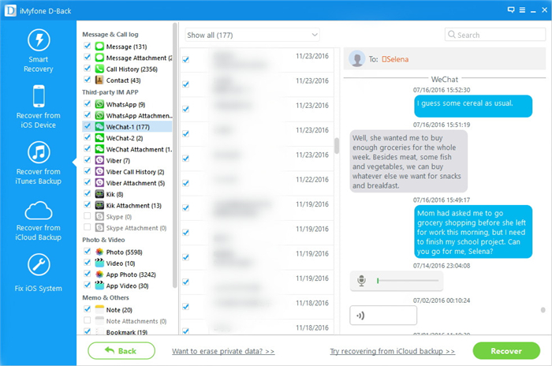Viewport: 552px width, 366px height.
Task: Click the Skype app icon
Action: (99, 217)
